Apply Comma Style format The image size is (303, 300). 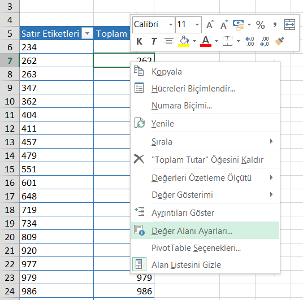[275, 25]
